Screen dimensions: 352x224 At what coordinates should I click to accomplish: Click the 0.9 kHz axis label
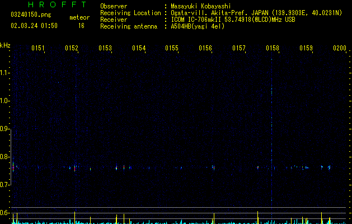[5, 129]
